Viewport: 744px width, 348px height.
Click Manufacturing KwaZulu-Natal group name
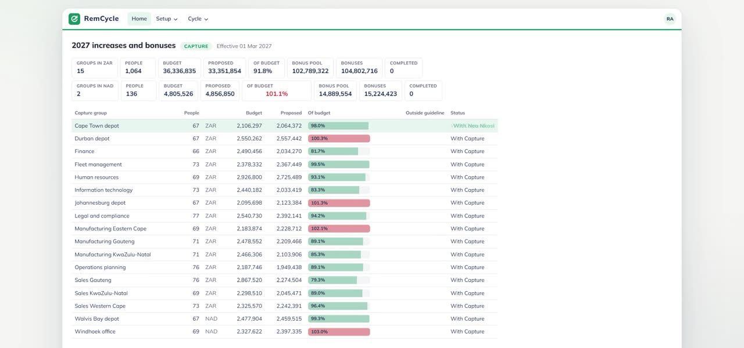click(x=113, y=255)
